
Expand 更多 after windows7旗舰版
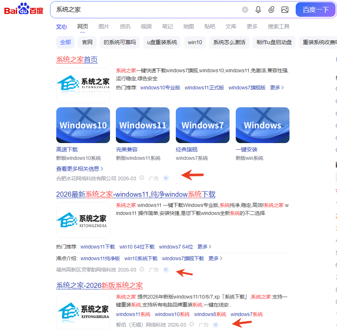(277, 88)
